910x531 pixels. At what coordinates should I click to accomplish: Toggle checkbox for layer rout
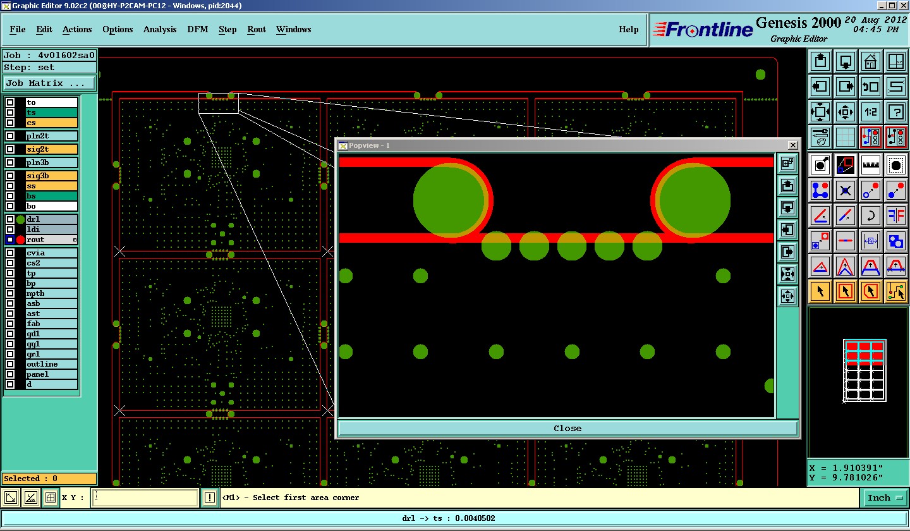pyautogui.click(x=10, y=240)
